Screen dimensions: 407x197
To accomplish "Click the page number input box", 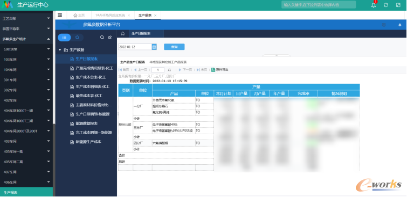I will [x=158, y=70].
